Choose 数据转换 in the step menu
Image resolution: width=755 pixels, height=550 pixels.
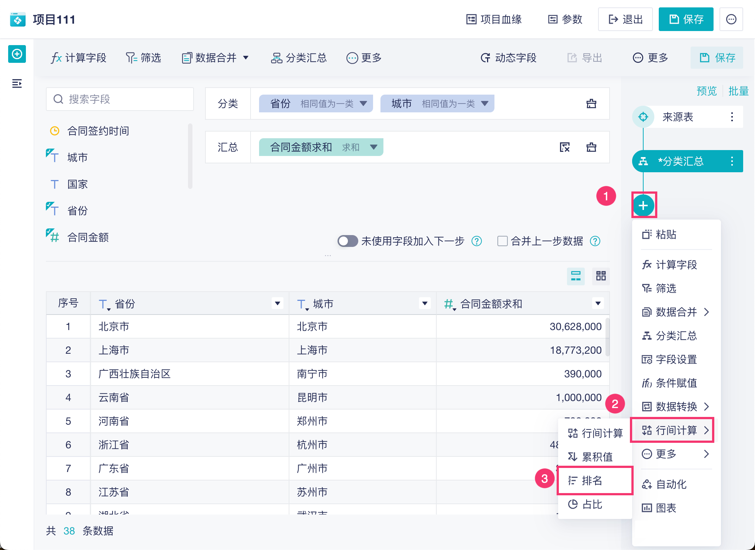(675, 407)
